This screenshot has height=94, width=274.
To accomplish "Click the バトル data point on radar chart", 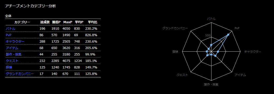I will 211,45.
